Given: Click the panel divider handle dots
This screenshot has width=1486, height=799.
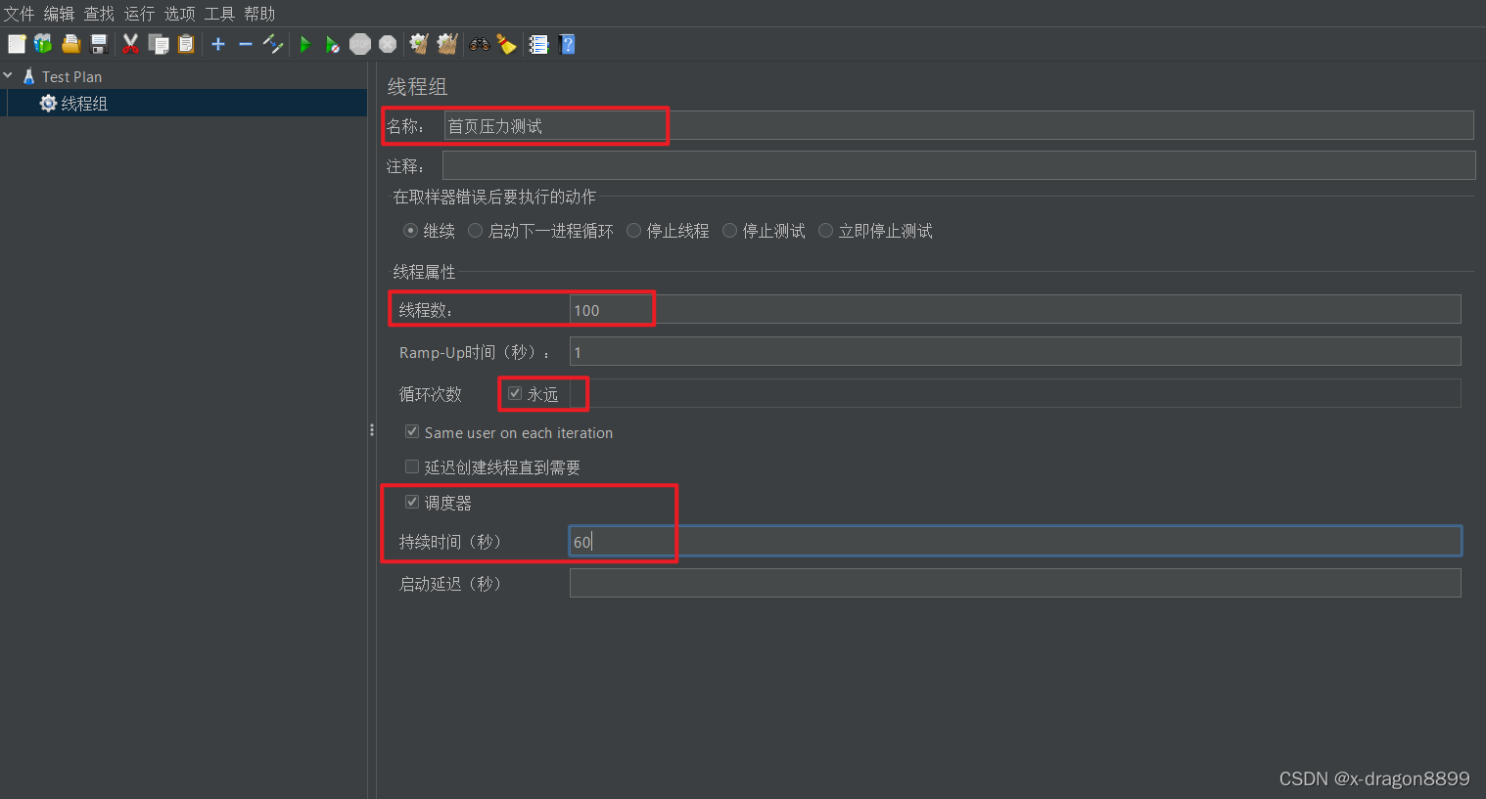Looking at the screenshot, I should [372, 430].
